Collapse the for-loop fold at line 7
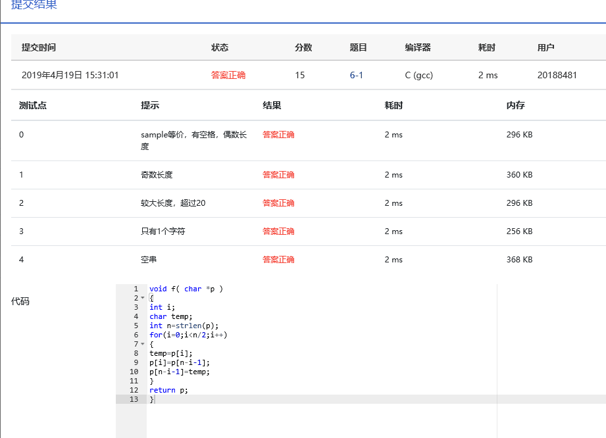606x438 pixels. point(143,344)
